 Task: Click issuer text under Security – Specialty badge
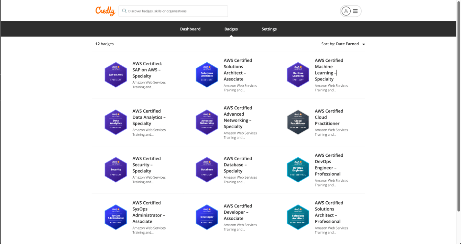pos(149,180)
